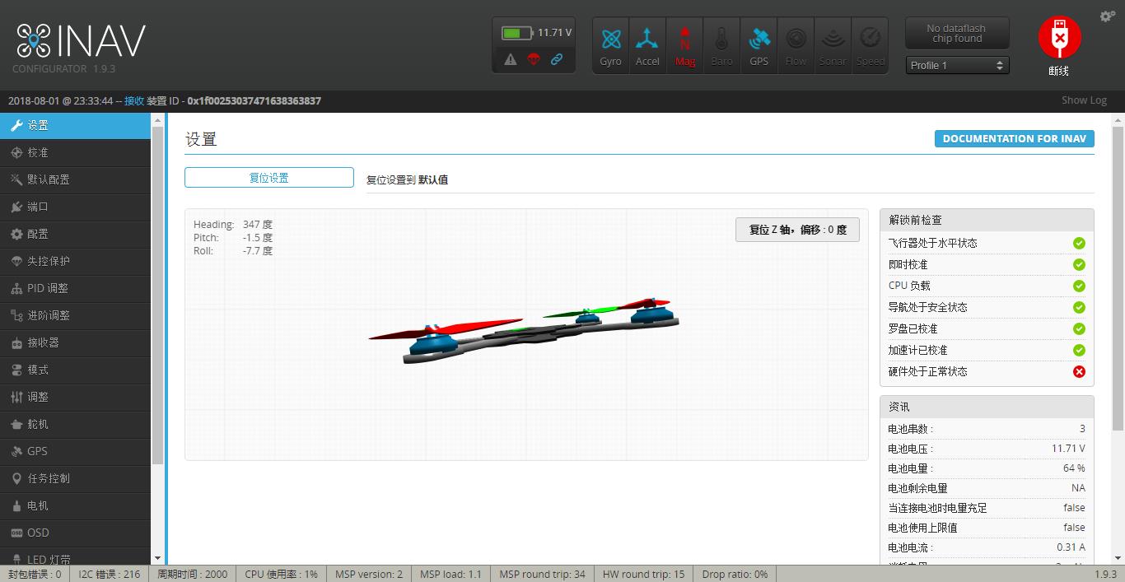Click the 复位设置 button
Image resolution: width=1125 pixels, height=582 pixels.
coord(269,178)
